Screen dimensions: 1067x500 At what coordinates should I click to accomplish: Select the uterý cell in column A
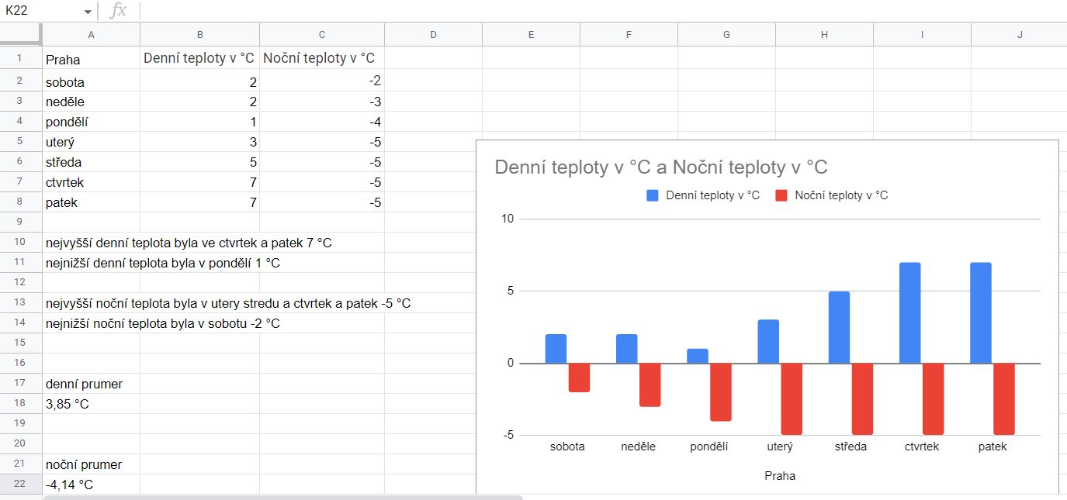coord(92,142)
